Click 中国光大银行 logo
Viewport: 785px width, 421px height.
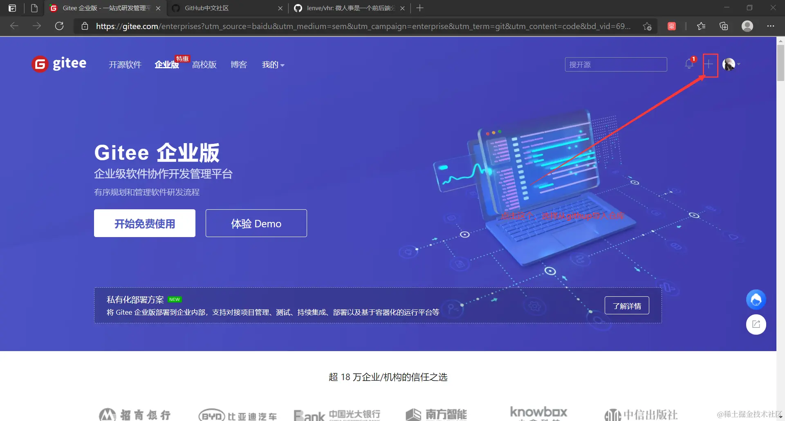[x=337, y=415]
